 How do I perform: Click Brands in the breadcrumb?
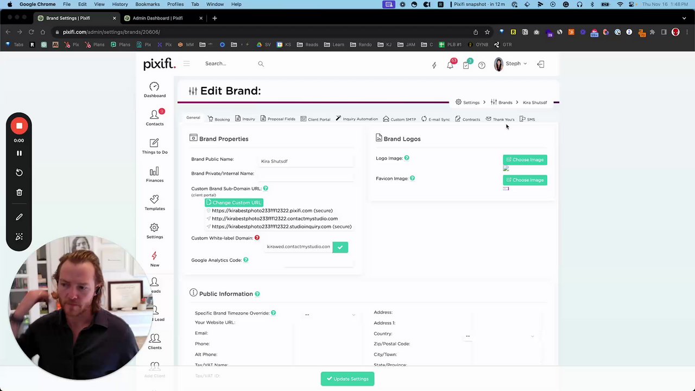point(502,102)
